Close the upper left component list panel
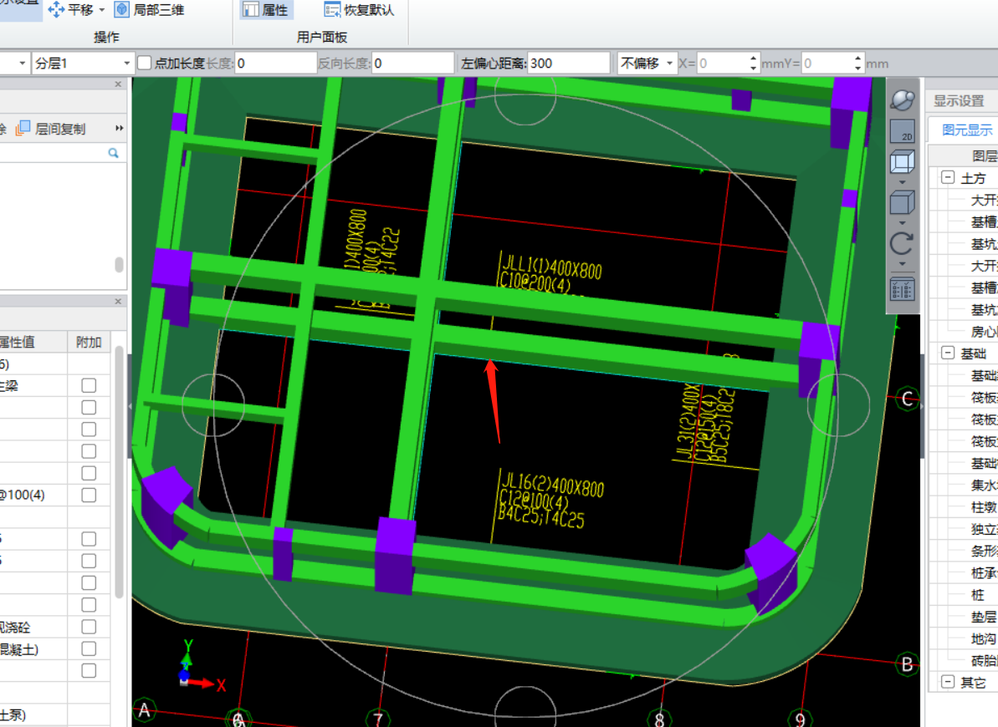The image size is (998, 727). pos(118,84)
